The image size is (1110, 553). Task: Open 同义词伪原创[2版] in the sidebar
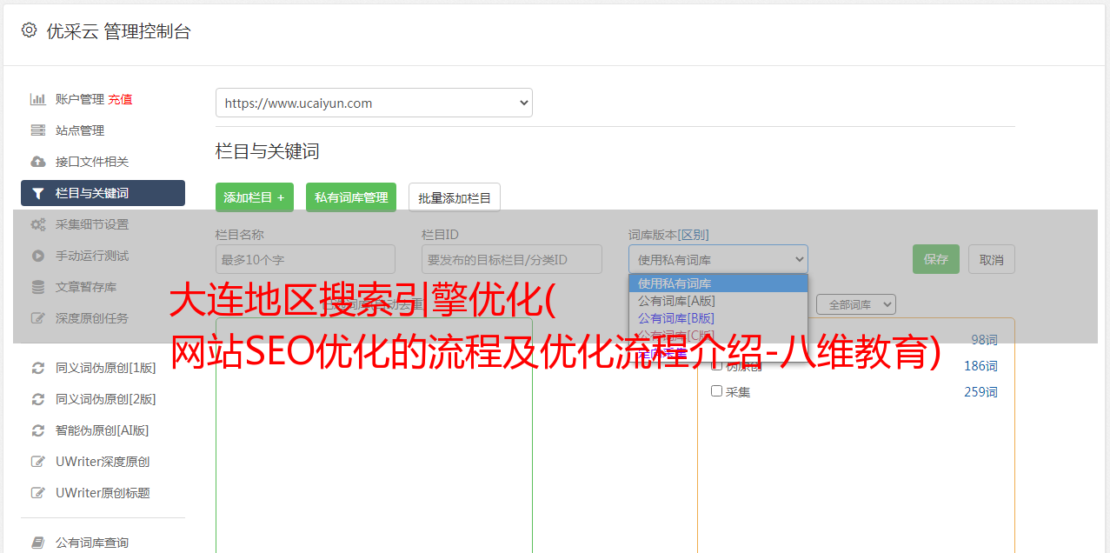point(106,399)
